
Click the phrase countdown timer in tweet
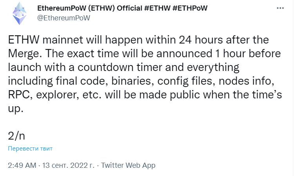click(x=120, y=67)
